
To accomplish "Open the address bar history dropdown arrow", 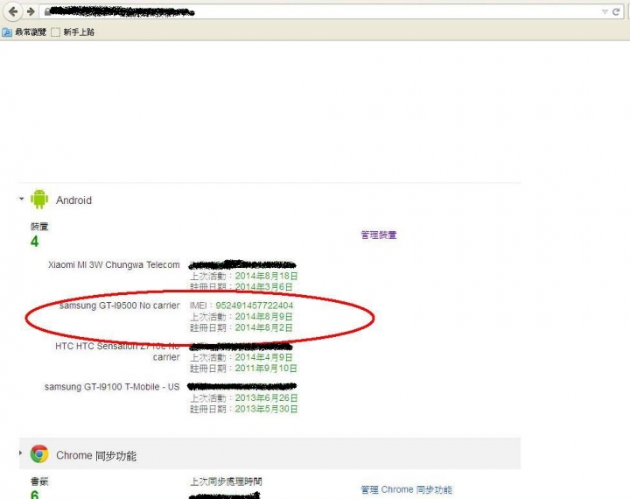I will pyautogui.click(x=605, y=12).
